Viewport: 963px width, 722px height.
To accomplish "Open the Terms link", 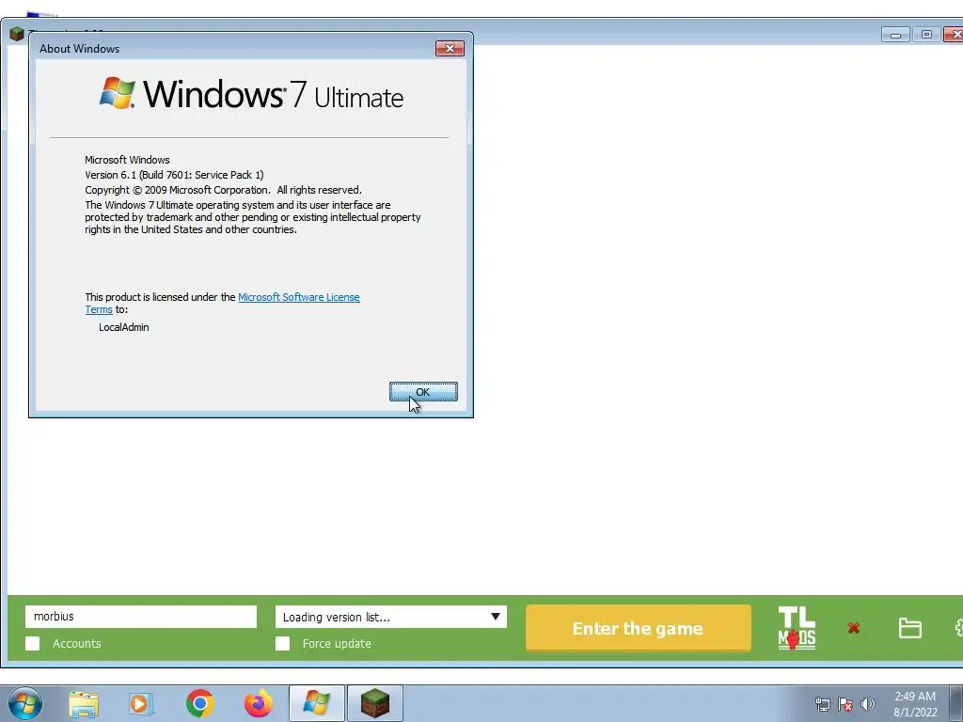I will [98, 309].
